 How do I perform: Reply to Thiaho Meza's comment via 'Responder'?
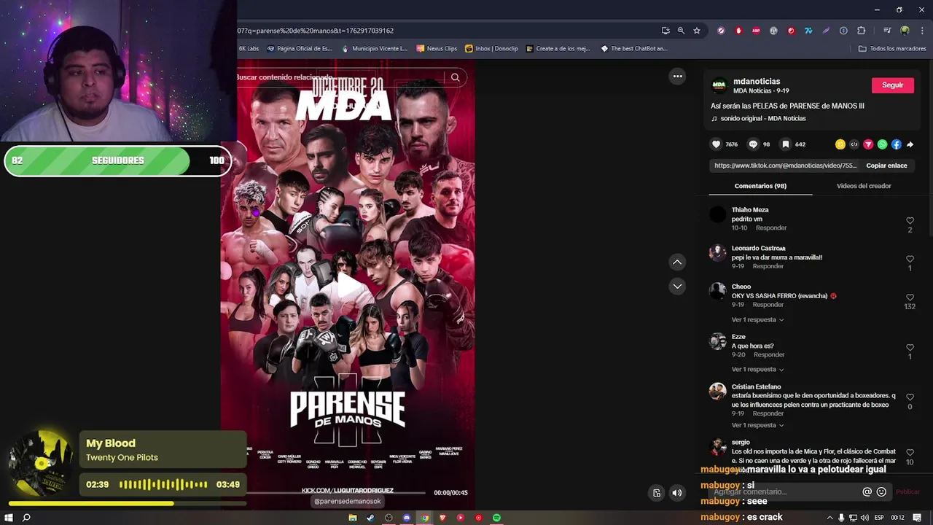(771, 228)
